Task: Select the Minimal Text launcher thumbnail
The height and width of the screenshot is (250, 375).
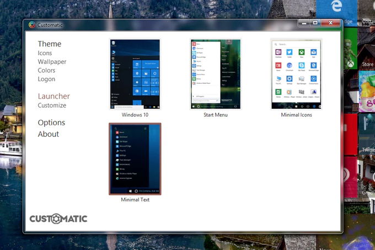Action: (x=135, y=159)
